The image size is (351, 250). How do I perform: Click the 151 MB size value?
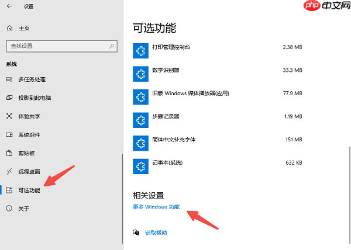(294, 140)
